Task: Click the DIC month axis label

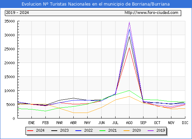Action: coord(185,123)
